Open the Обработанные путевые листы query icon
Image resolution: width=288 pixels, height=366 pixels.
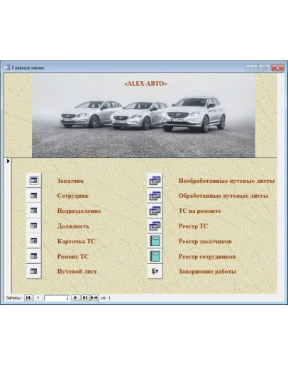[155, 196]
